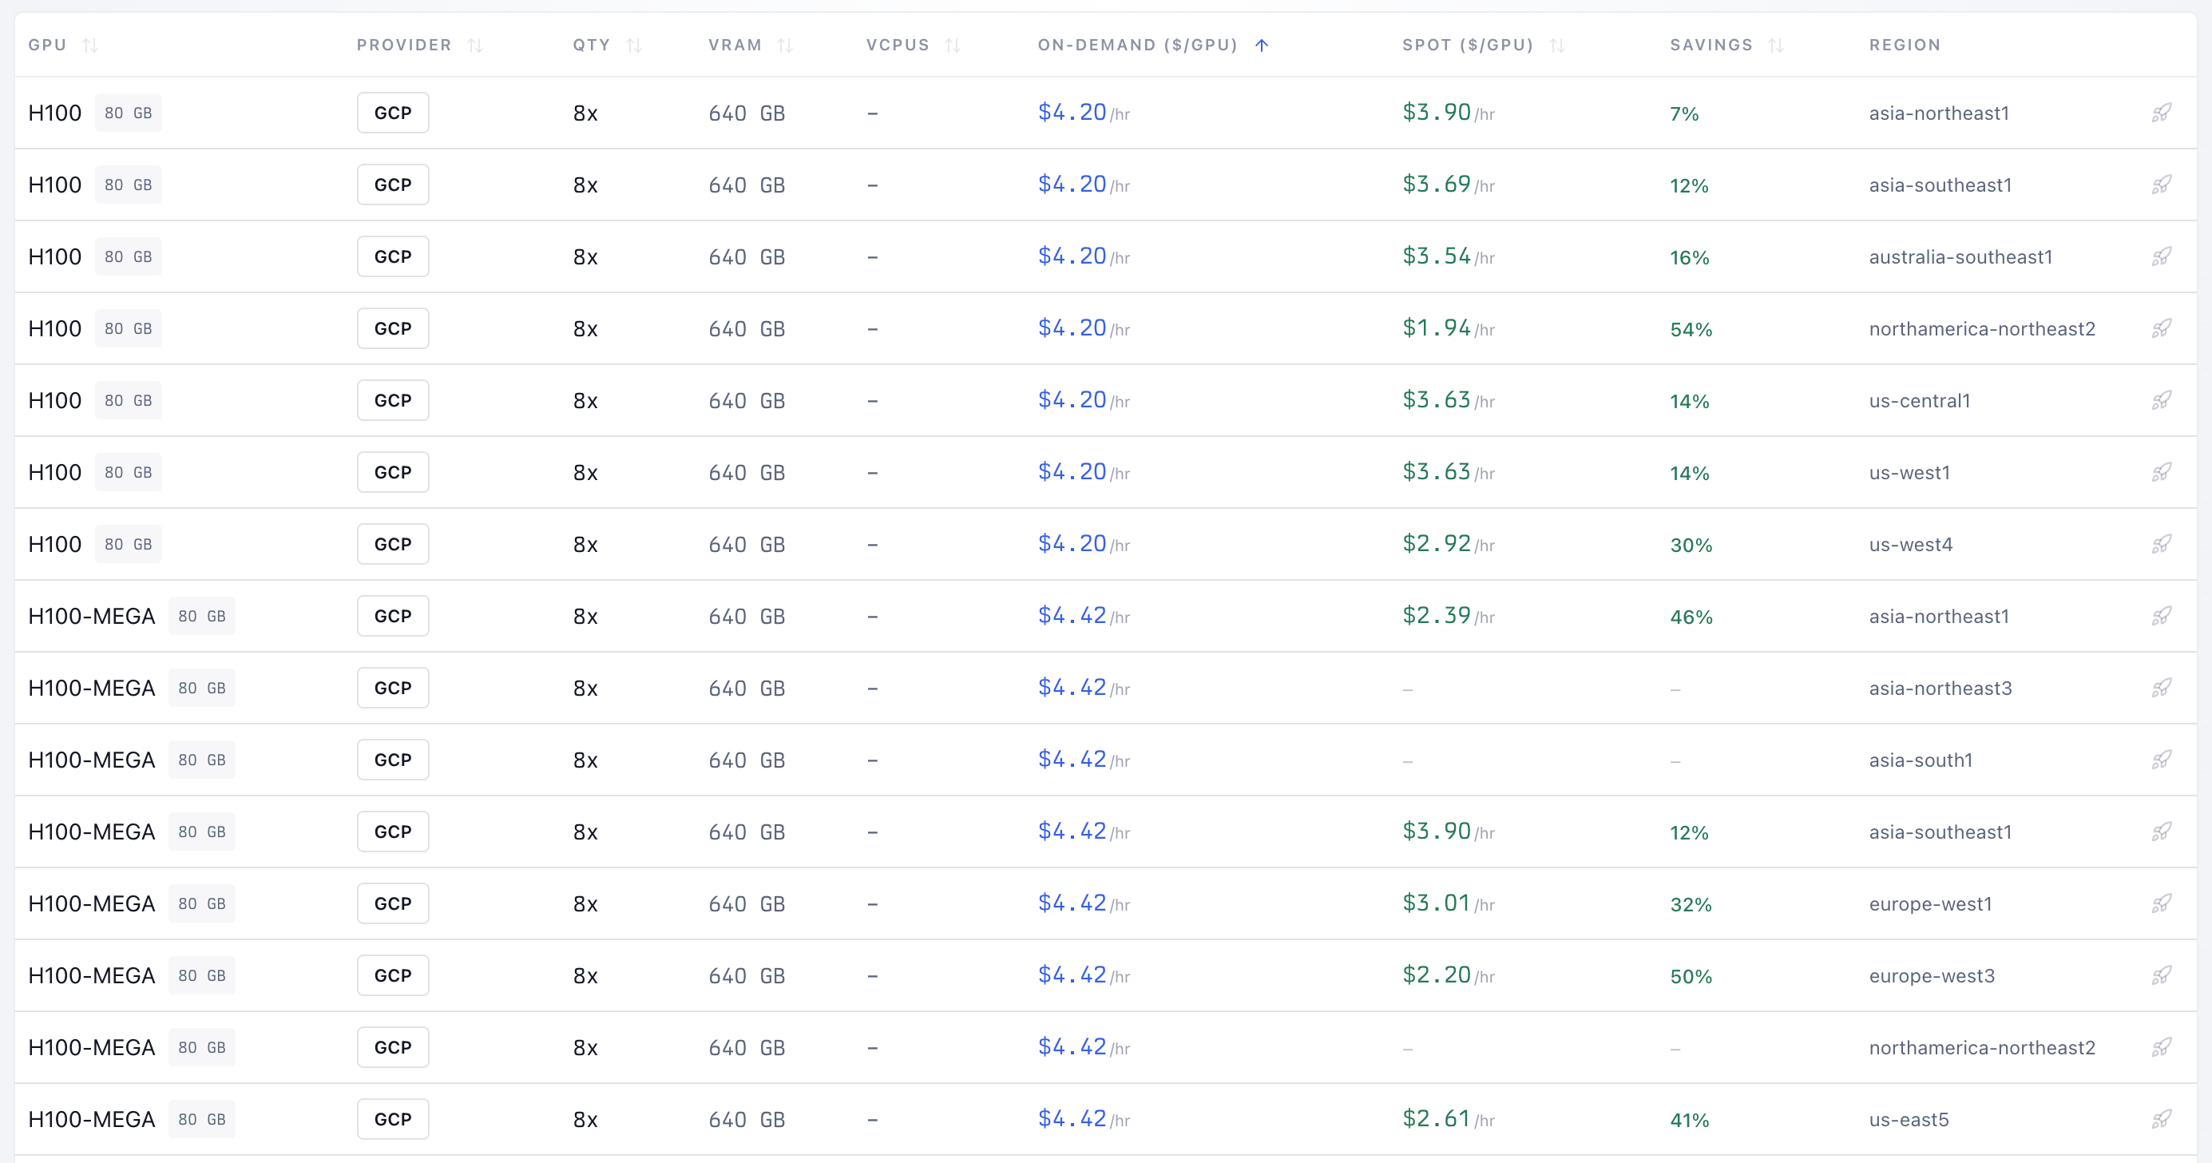Deploy H100-MEGA in europe-west1 using rocket icon
Image resolution: width=2212 pixels, height=1163 pixels.
click(x=2162, y=903)
